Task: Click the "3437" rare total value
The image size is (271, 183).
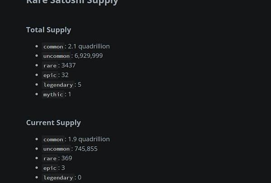Action: pyautogui.click(x=69, y=65)
